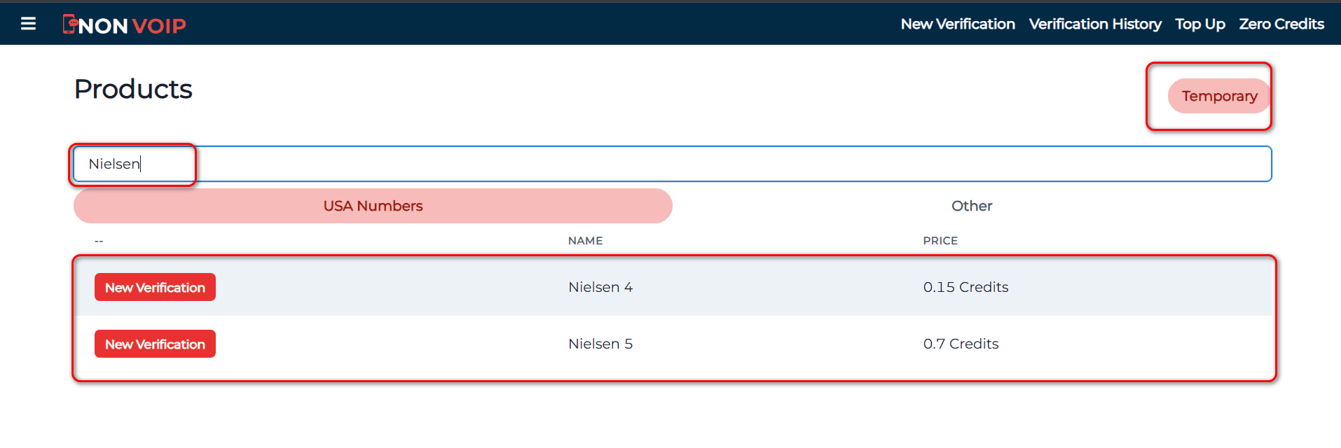The height and width of the screenshot is (448, 1341).
Task: Click the NAME column header
Action: tap(584, 240)
